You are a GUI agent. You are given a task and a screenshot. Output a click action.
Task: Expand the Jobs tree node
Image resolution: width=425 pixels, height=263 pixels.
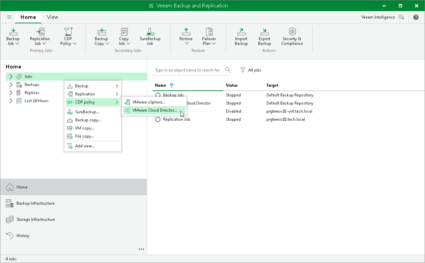point(11,77)
